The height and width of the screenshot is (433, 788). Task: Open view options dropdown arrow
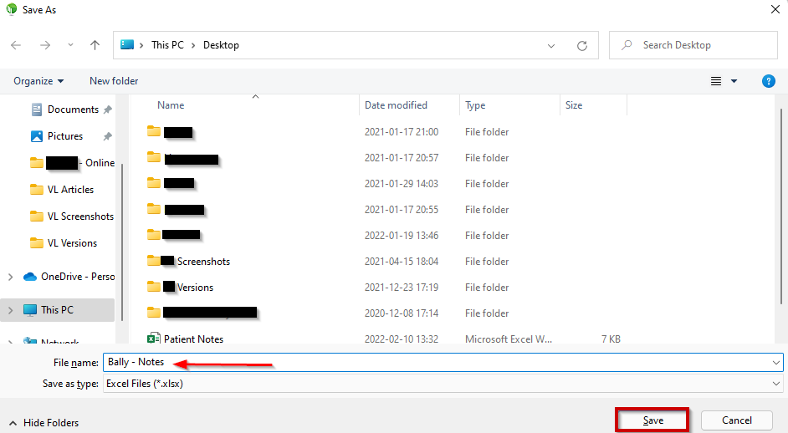click(734, 81)
